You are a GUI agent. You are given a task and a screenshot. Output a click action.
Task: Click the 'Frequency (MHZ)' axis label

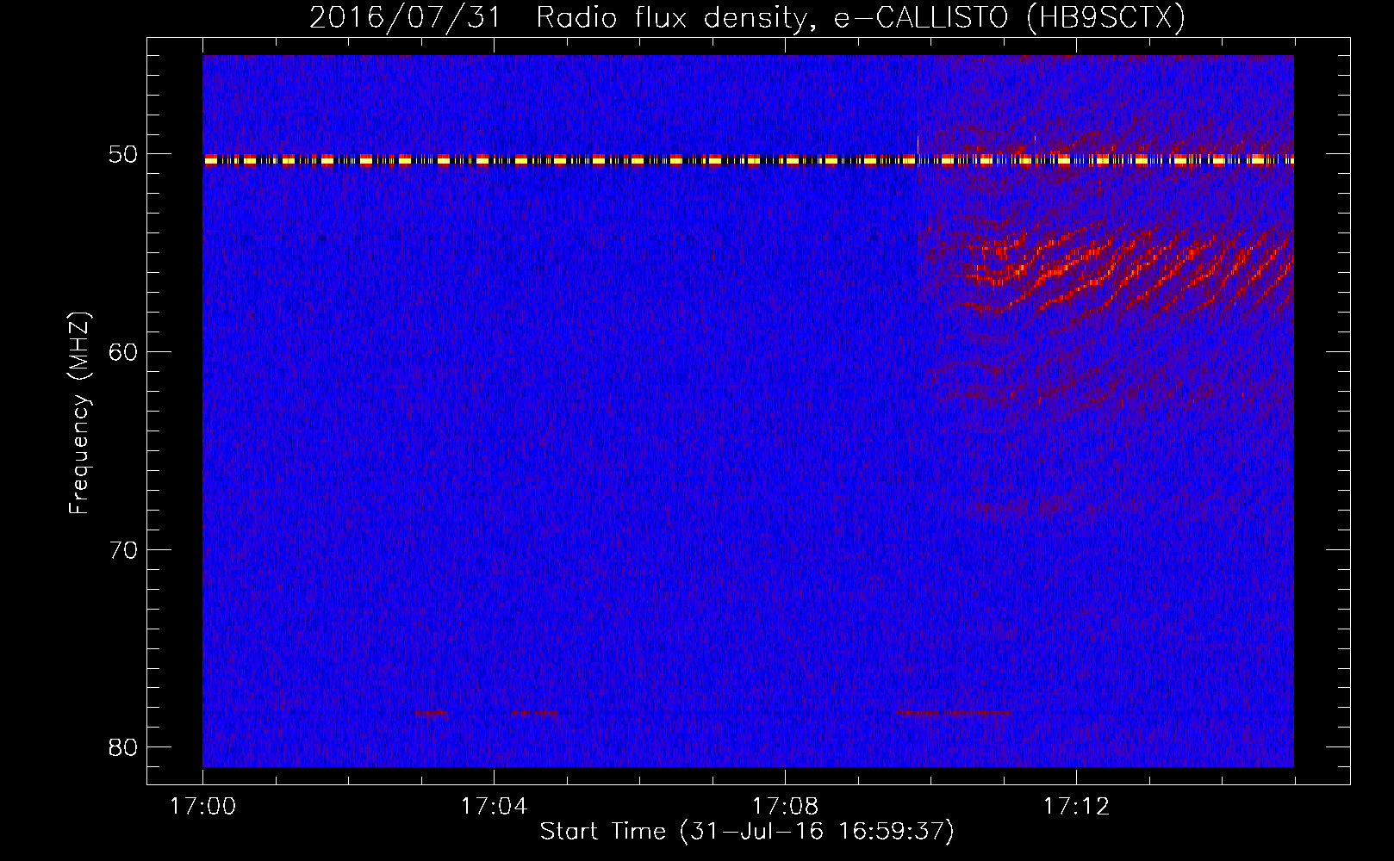(x=79, y=413)
